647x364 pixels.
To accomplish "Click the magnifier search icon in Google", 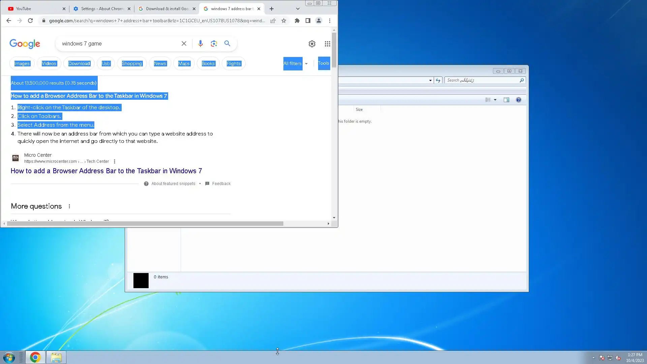I will 227,43.
